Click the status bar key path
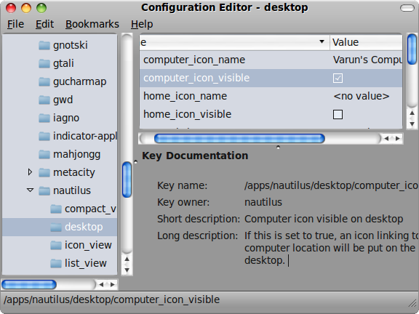The width and height of the screenshot is (419, 314). (112, 299)
